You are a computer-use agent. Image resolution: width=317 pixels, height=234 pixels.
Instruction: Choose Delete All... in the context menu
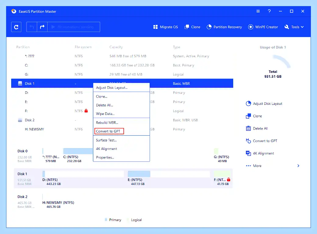[x=121, y=105]
